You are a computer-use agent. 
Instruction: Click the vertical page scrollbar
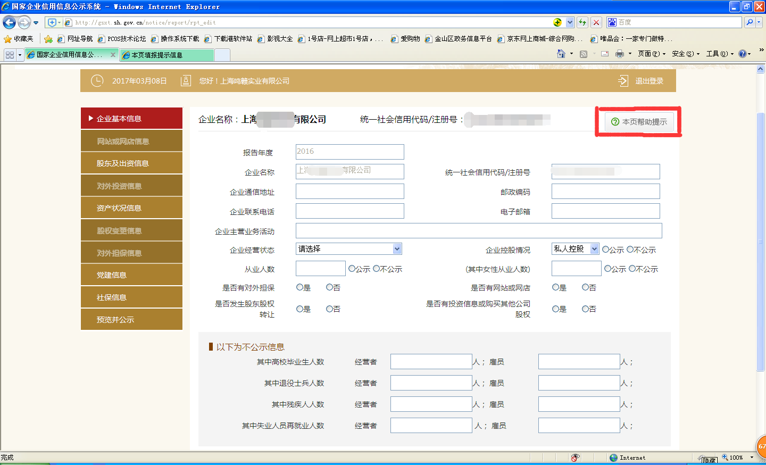760,239
